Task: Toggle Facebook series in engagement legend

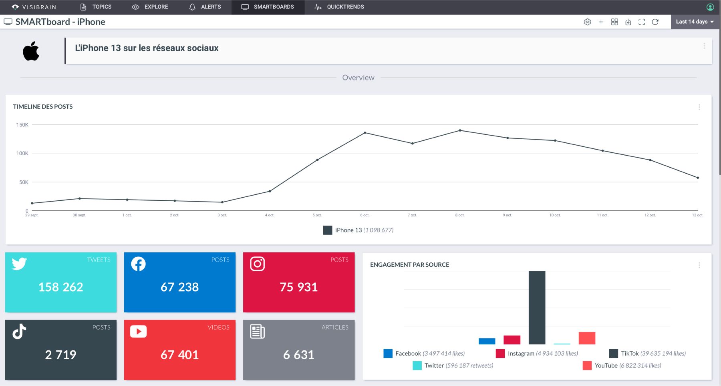Action: point(424,354)
